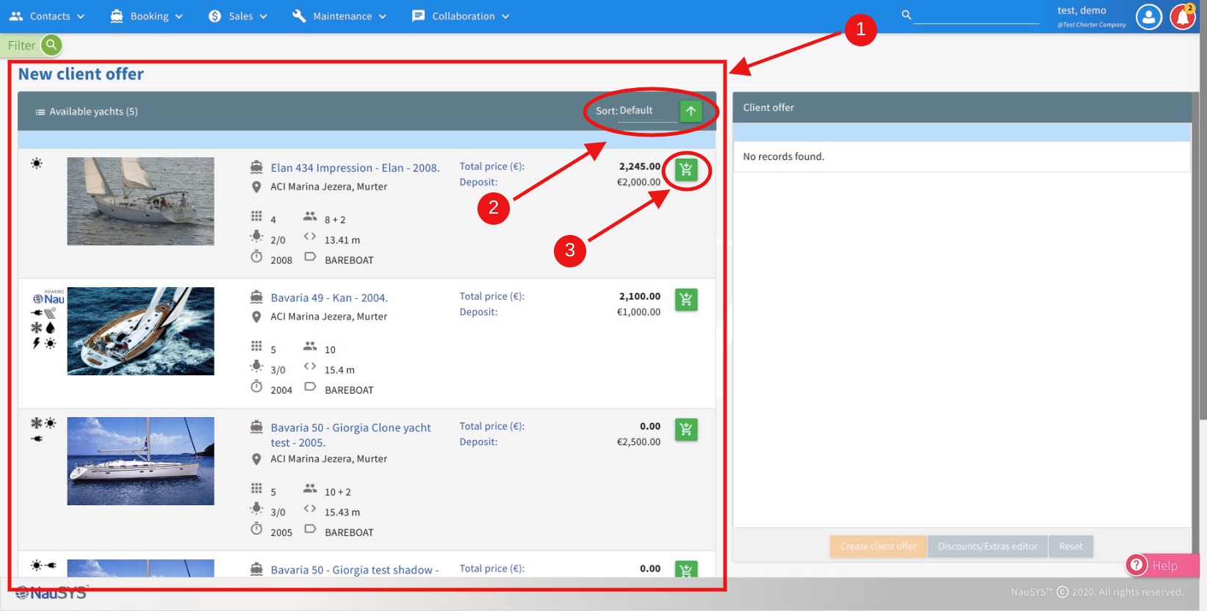Open the Booking menu
1207x611 pixels.
[146, 16]
